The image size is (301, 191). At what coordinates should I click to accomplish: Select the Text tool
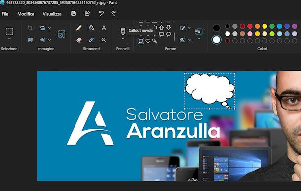click(x=104, y=28)
